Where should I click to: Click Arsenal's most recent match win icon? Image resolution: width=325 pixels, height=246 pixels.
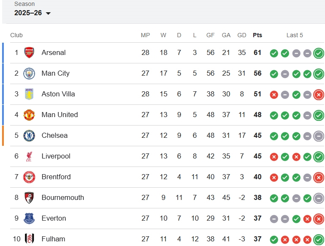coord(319,53)
